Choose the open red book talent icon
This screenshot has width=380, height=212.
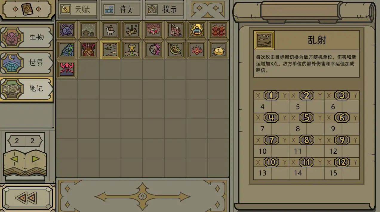coord(153,30)
